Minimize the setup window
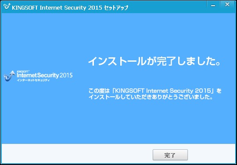 point(213,6)
